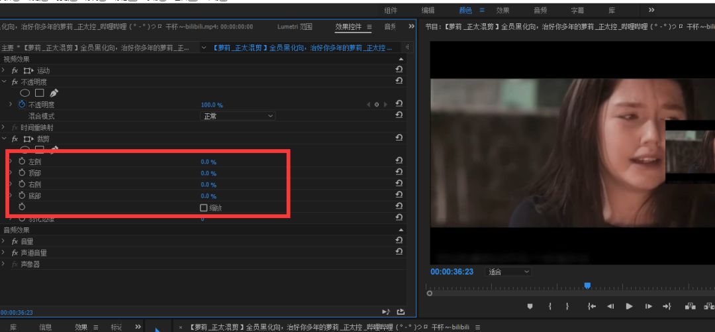715x332 pixels.
Task: Go to next 不透明度 keyframe
Action: pyautogui.click(x=385, y=105)
